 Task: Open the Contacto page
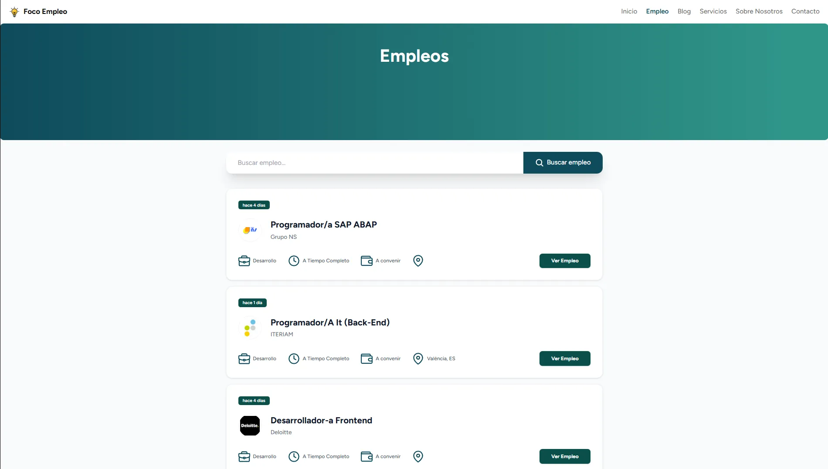point(805,11)
